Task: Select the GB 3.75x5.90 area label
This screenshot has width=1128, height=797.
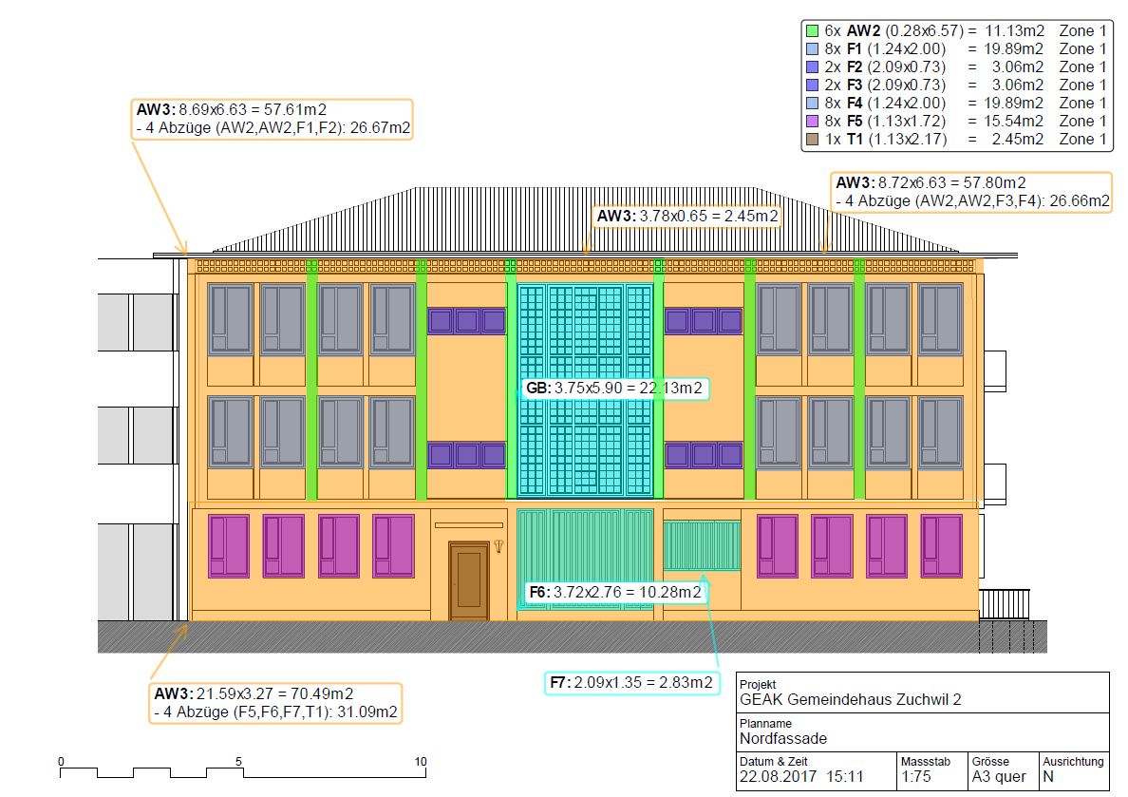Action: [x=614, y=388]
